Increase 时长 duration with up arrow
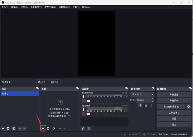 pos(152,99)
